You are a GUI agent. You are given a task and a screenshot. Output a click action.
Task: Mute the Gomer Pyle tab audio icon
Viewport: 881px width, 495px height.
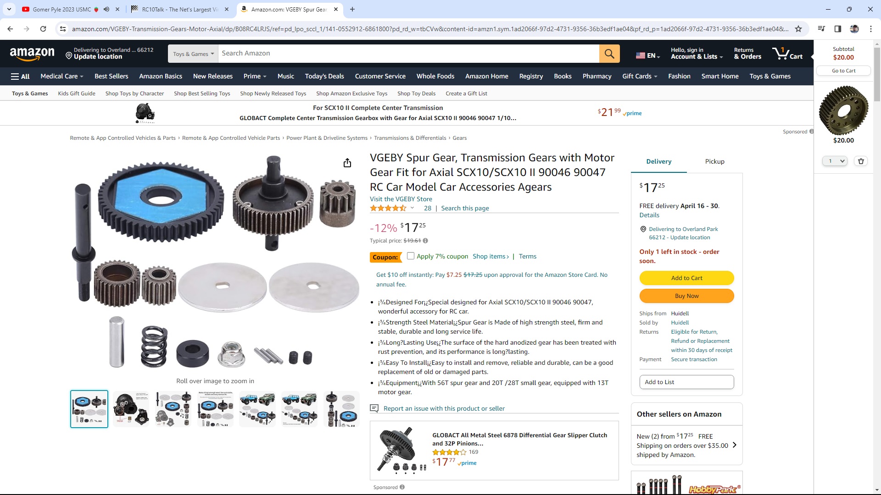pos(106,9)
